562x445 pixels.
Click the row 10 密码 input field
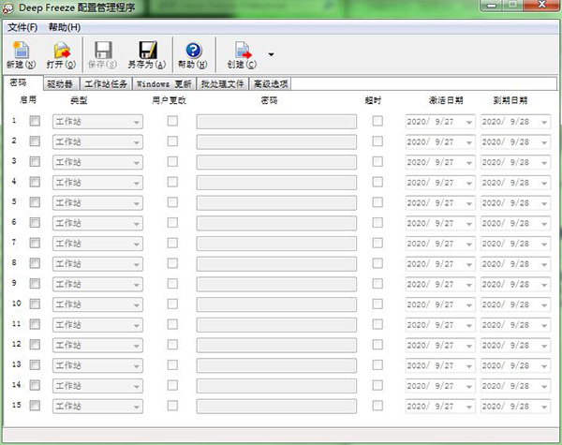[276, 304]
